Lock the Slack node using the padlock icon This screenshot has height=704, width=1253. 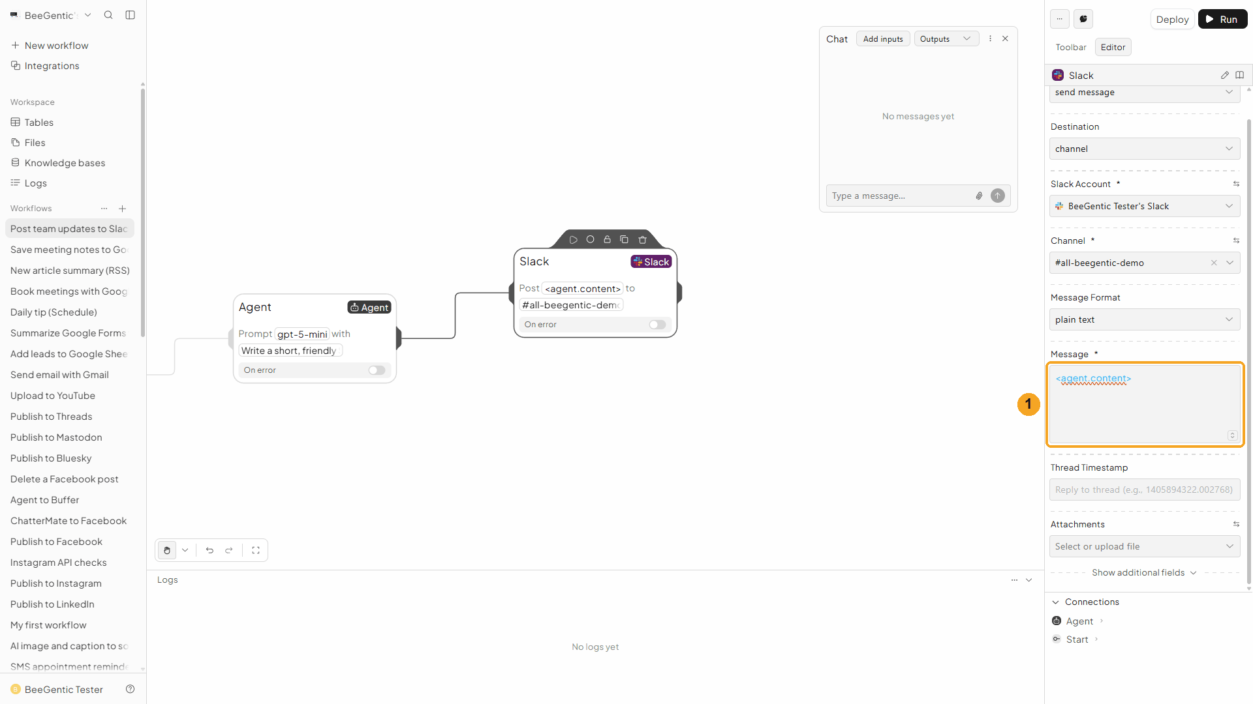point(607,240)
